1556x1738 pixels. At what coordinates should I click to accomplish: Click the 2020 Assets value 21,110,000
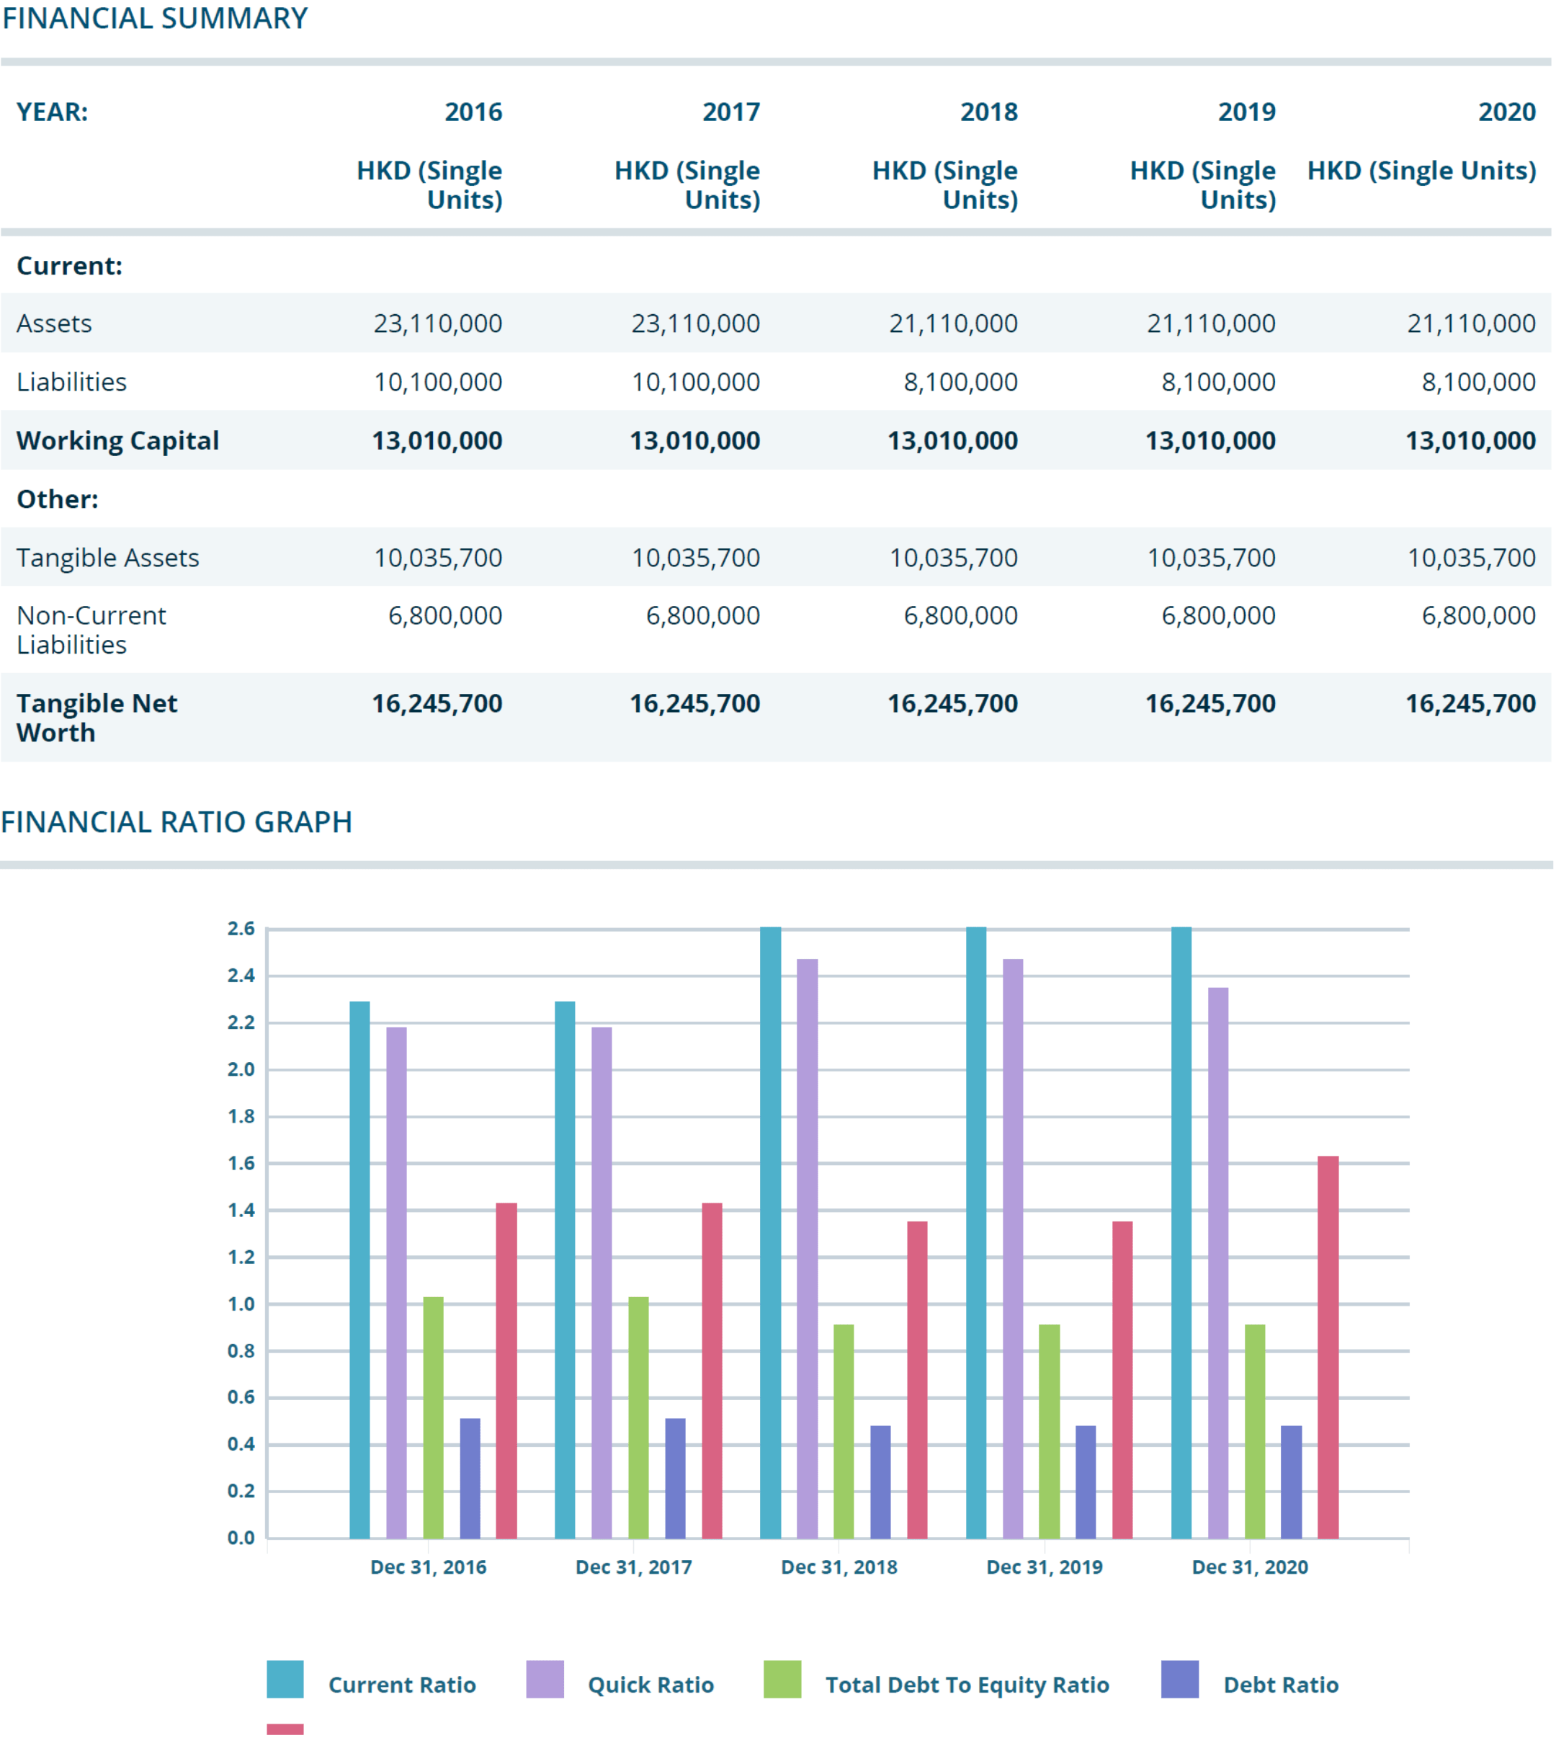click(1472, 324)
